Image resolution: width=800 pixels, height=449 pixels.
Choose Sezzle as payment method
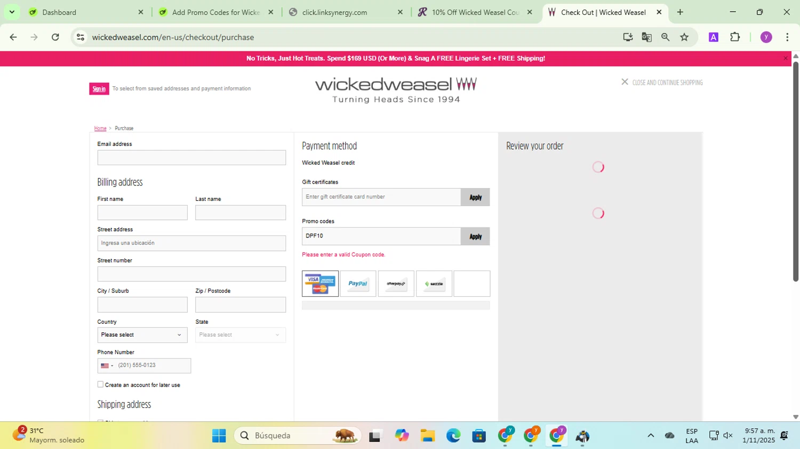point(434,283)
